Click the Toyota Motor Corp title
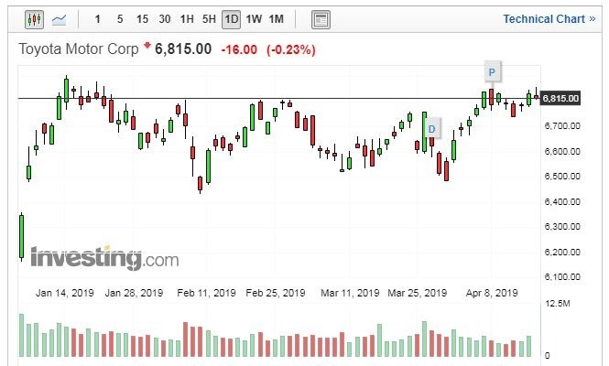This screenshot has width=609, height=366. [x=79, y=48]
